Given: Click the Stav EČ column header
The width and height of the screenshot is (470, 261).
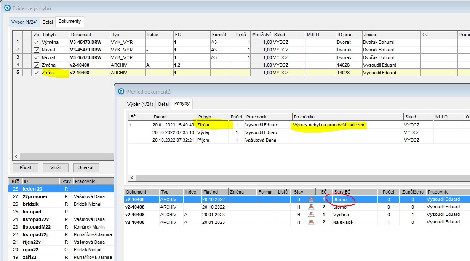Looking at the screenshot, I should click(x=355, y=192).
